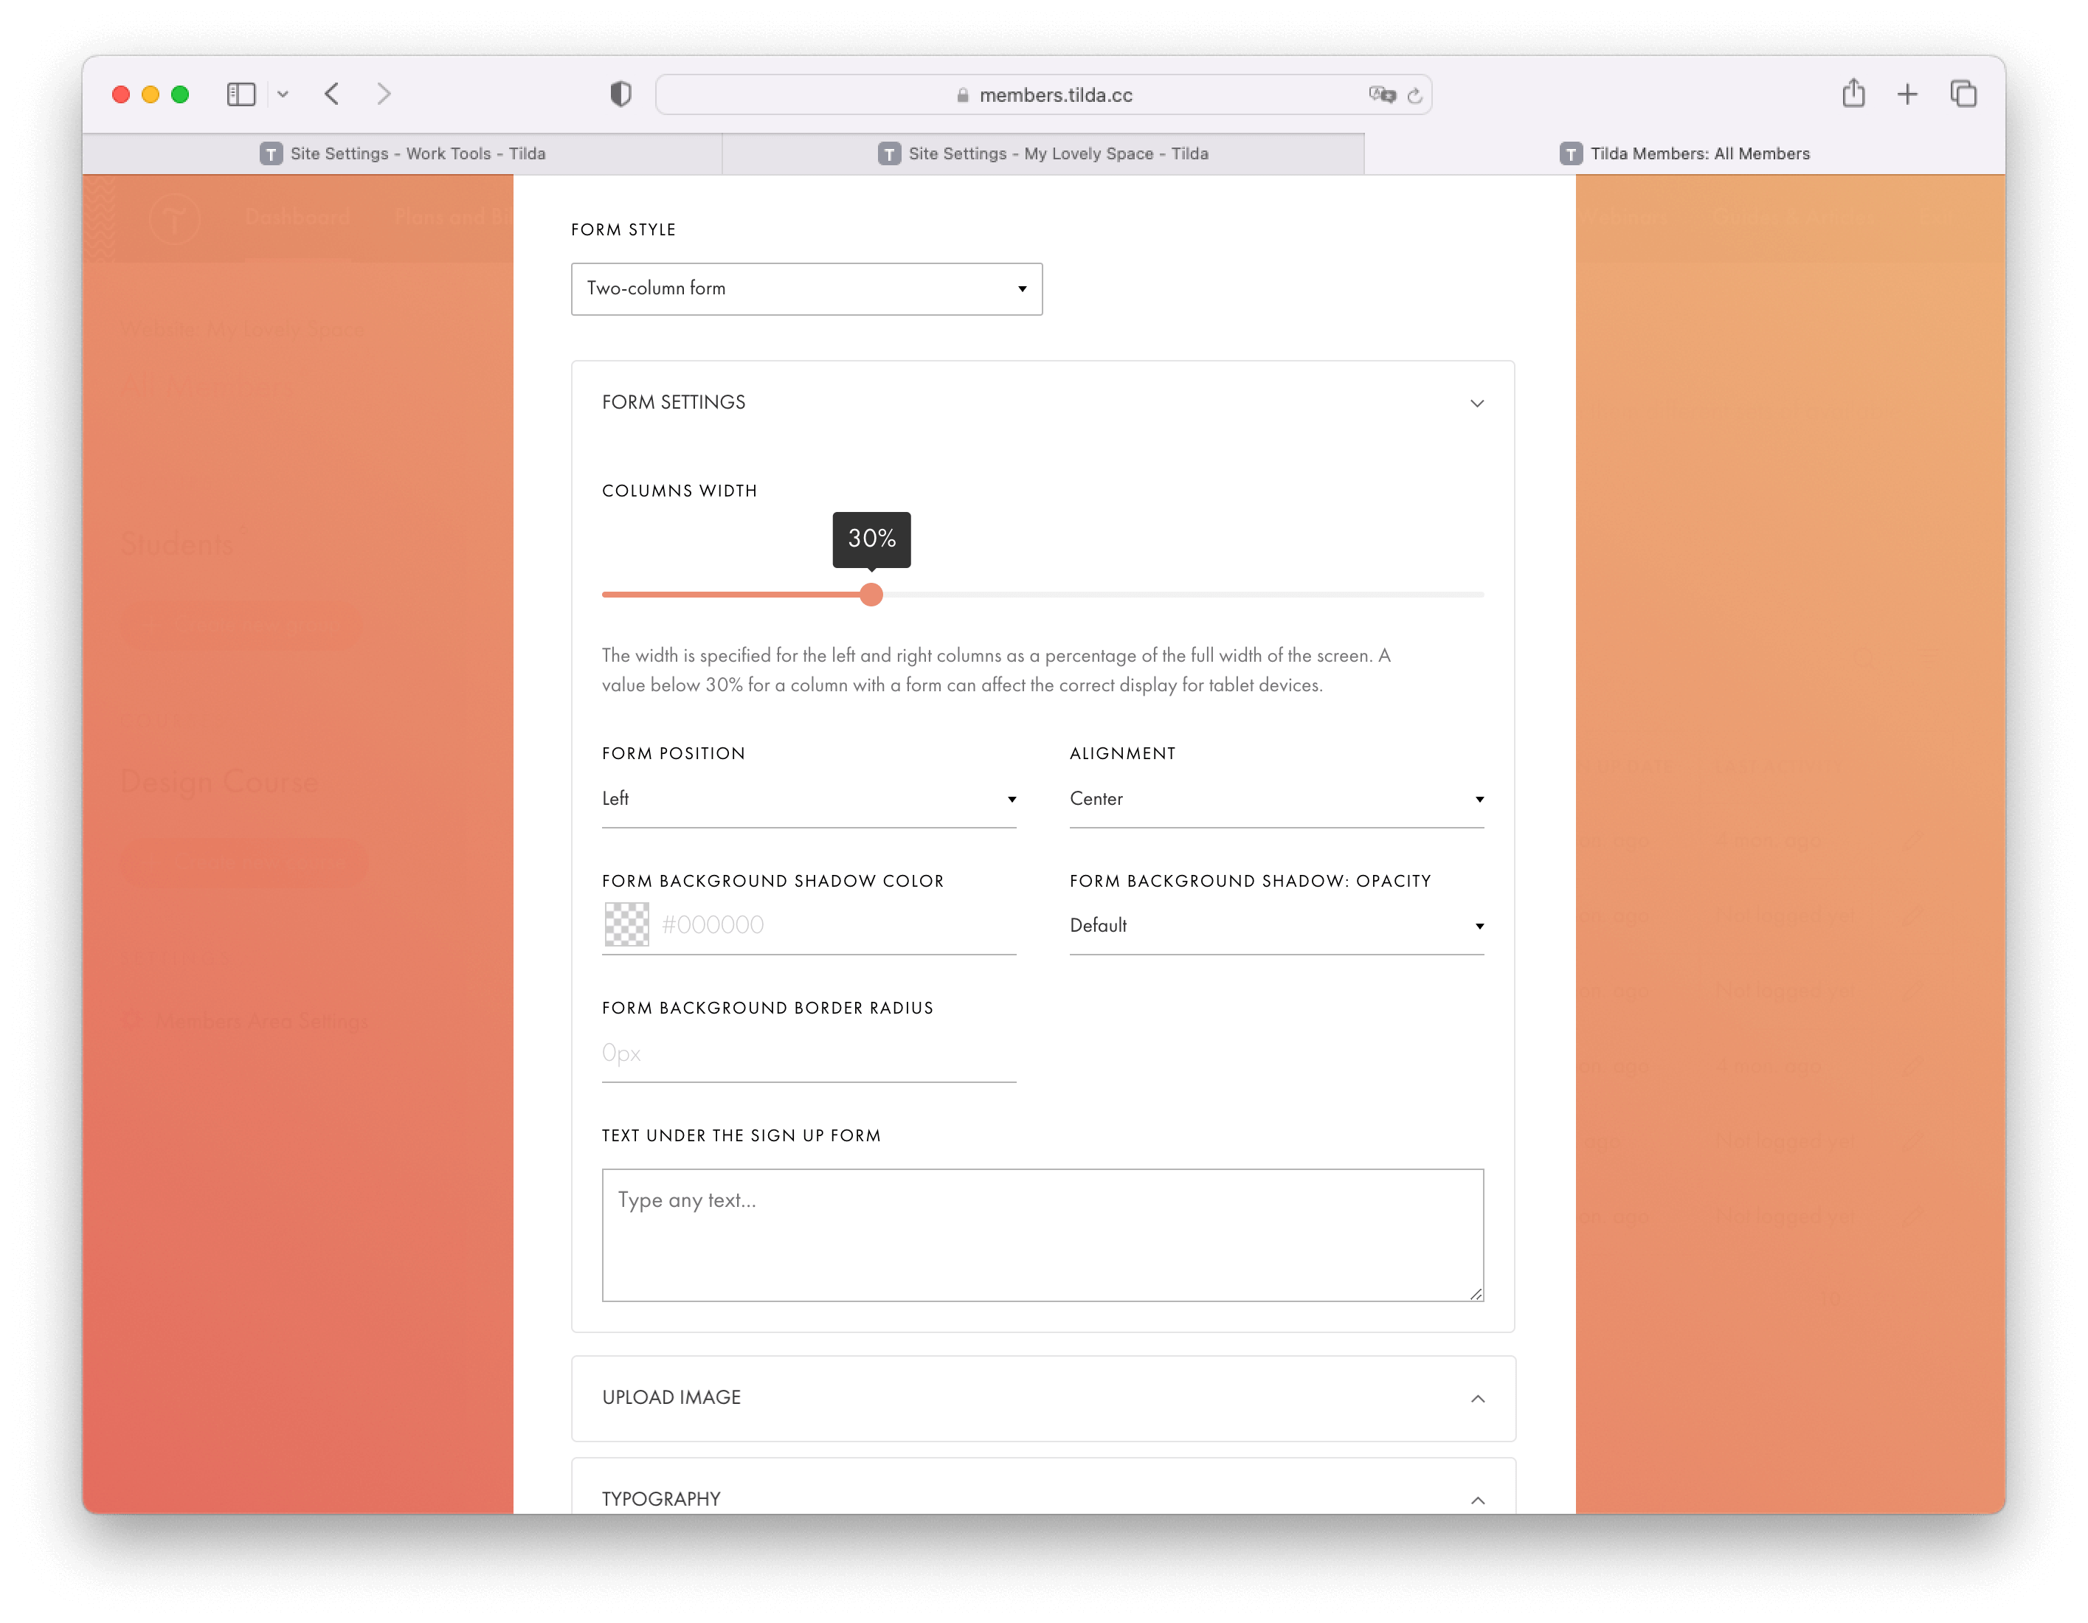This screenshot has width=2088, height=1623.
Task: Toggle the Safari sidebar
Action: (241, 94)
